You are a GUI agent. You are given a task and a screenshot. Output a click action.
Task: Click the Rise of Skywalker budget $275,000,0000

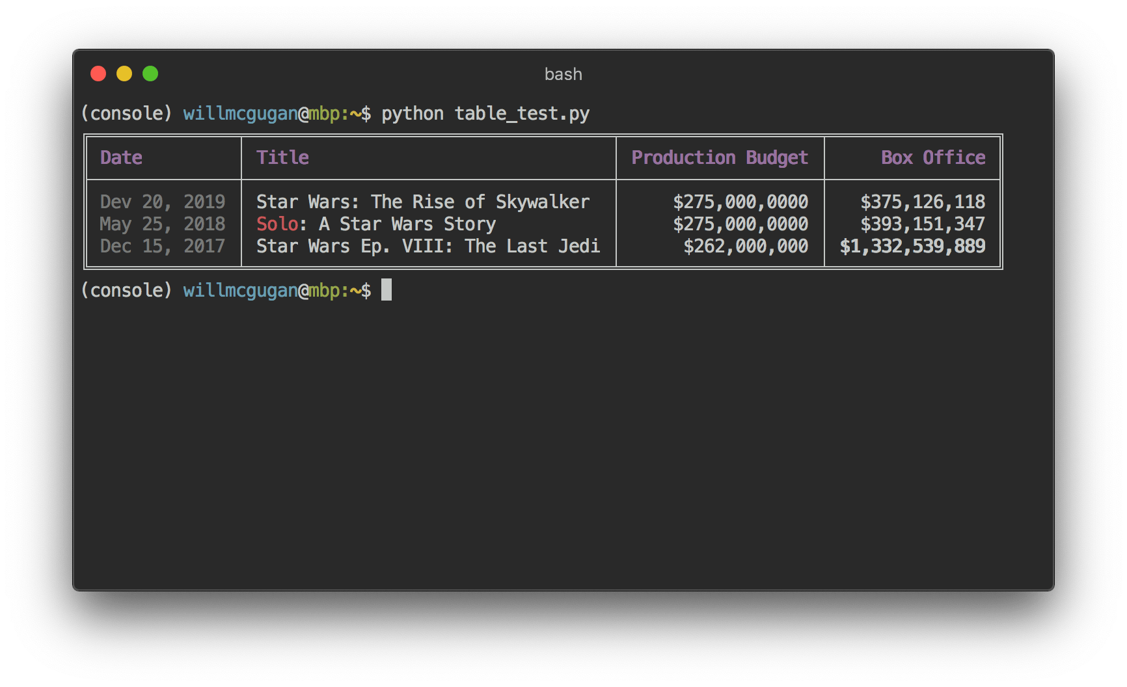740,202
